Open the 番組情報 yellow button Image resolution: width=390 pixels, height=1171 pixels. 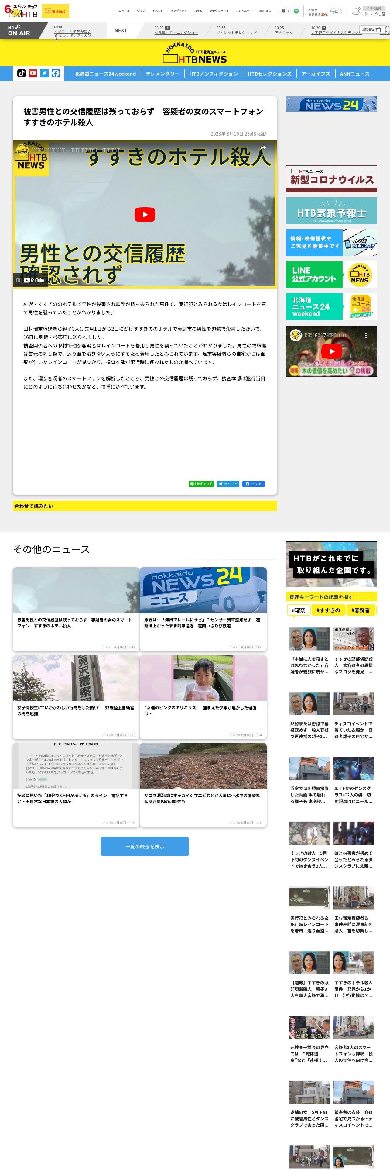coord(55,11)
